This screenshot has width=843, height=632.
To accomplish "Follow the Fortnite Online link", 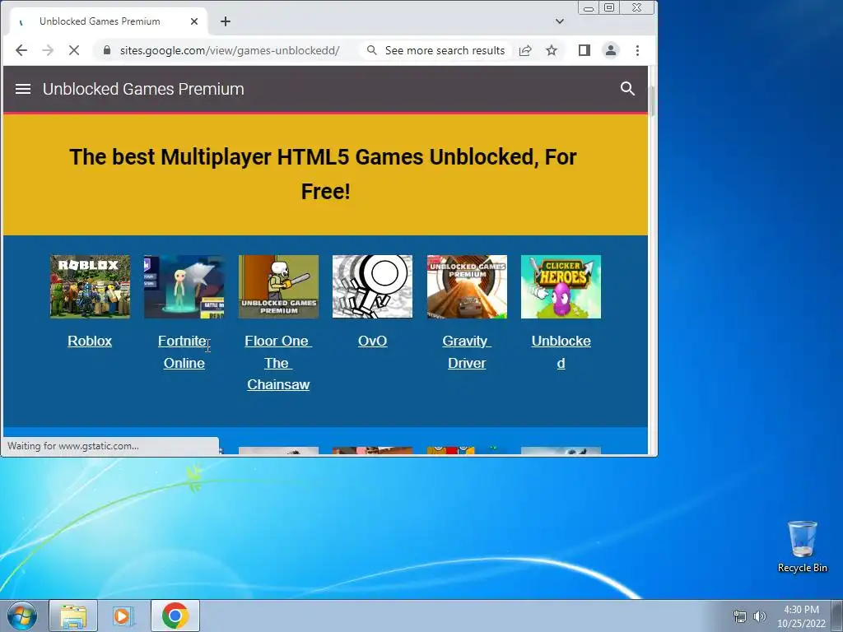I will pos(184,352).
